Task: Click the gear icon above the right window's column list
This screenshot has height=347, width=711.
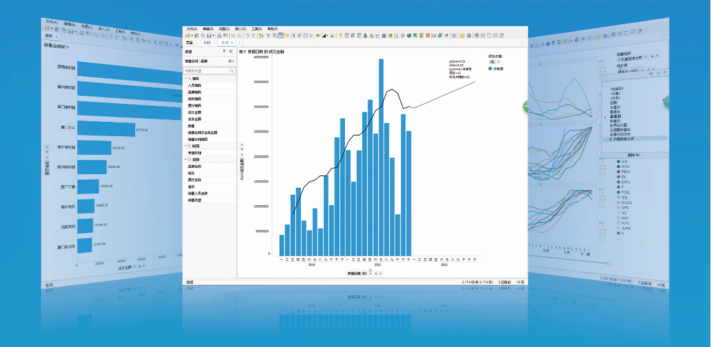Action: (x=651, y=73)
